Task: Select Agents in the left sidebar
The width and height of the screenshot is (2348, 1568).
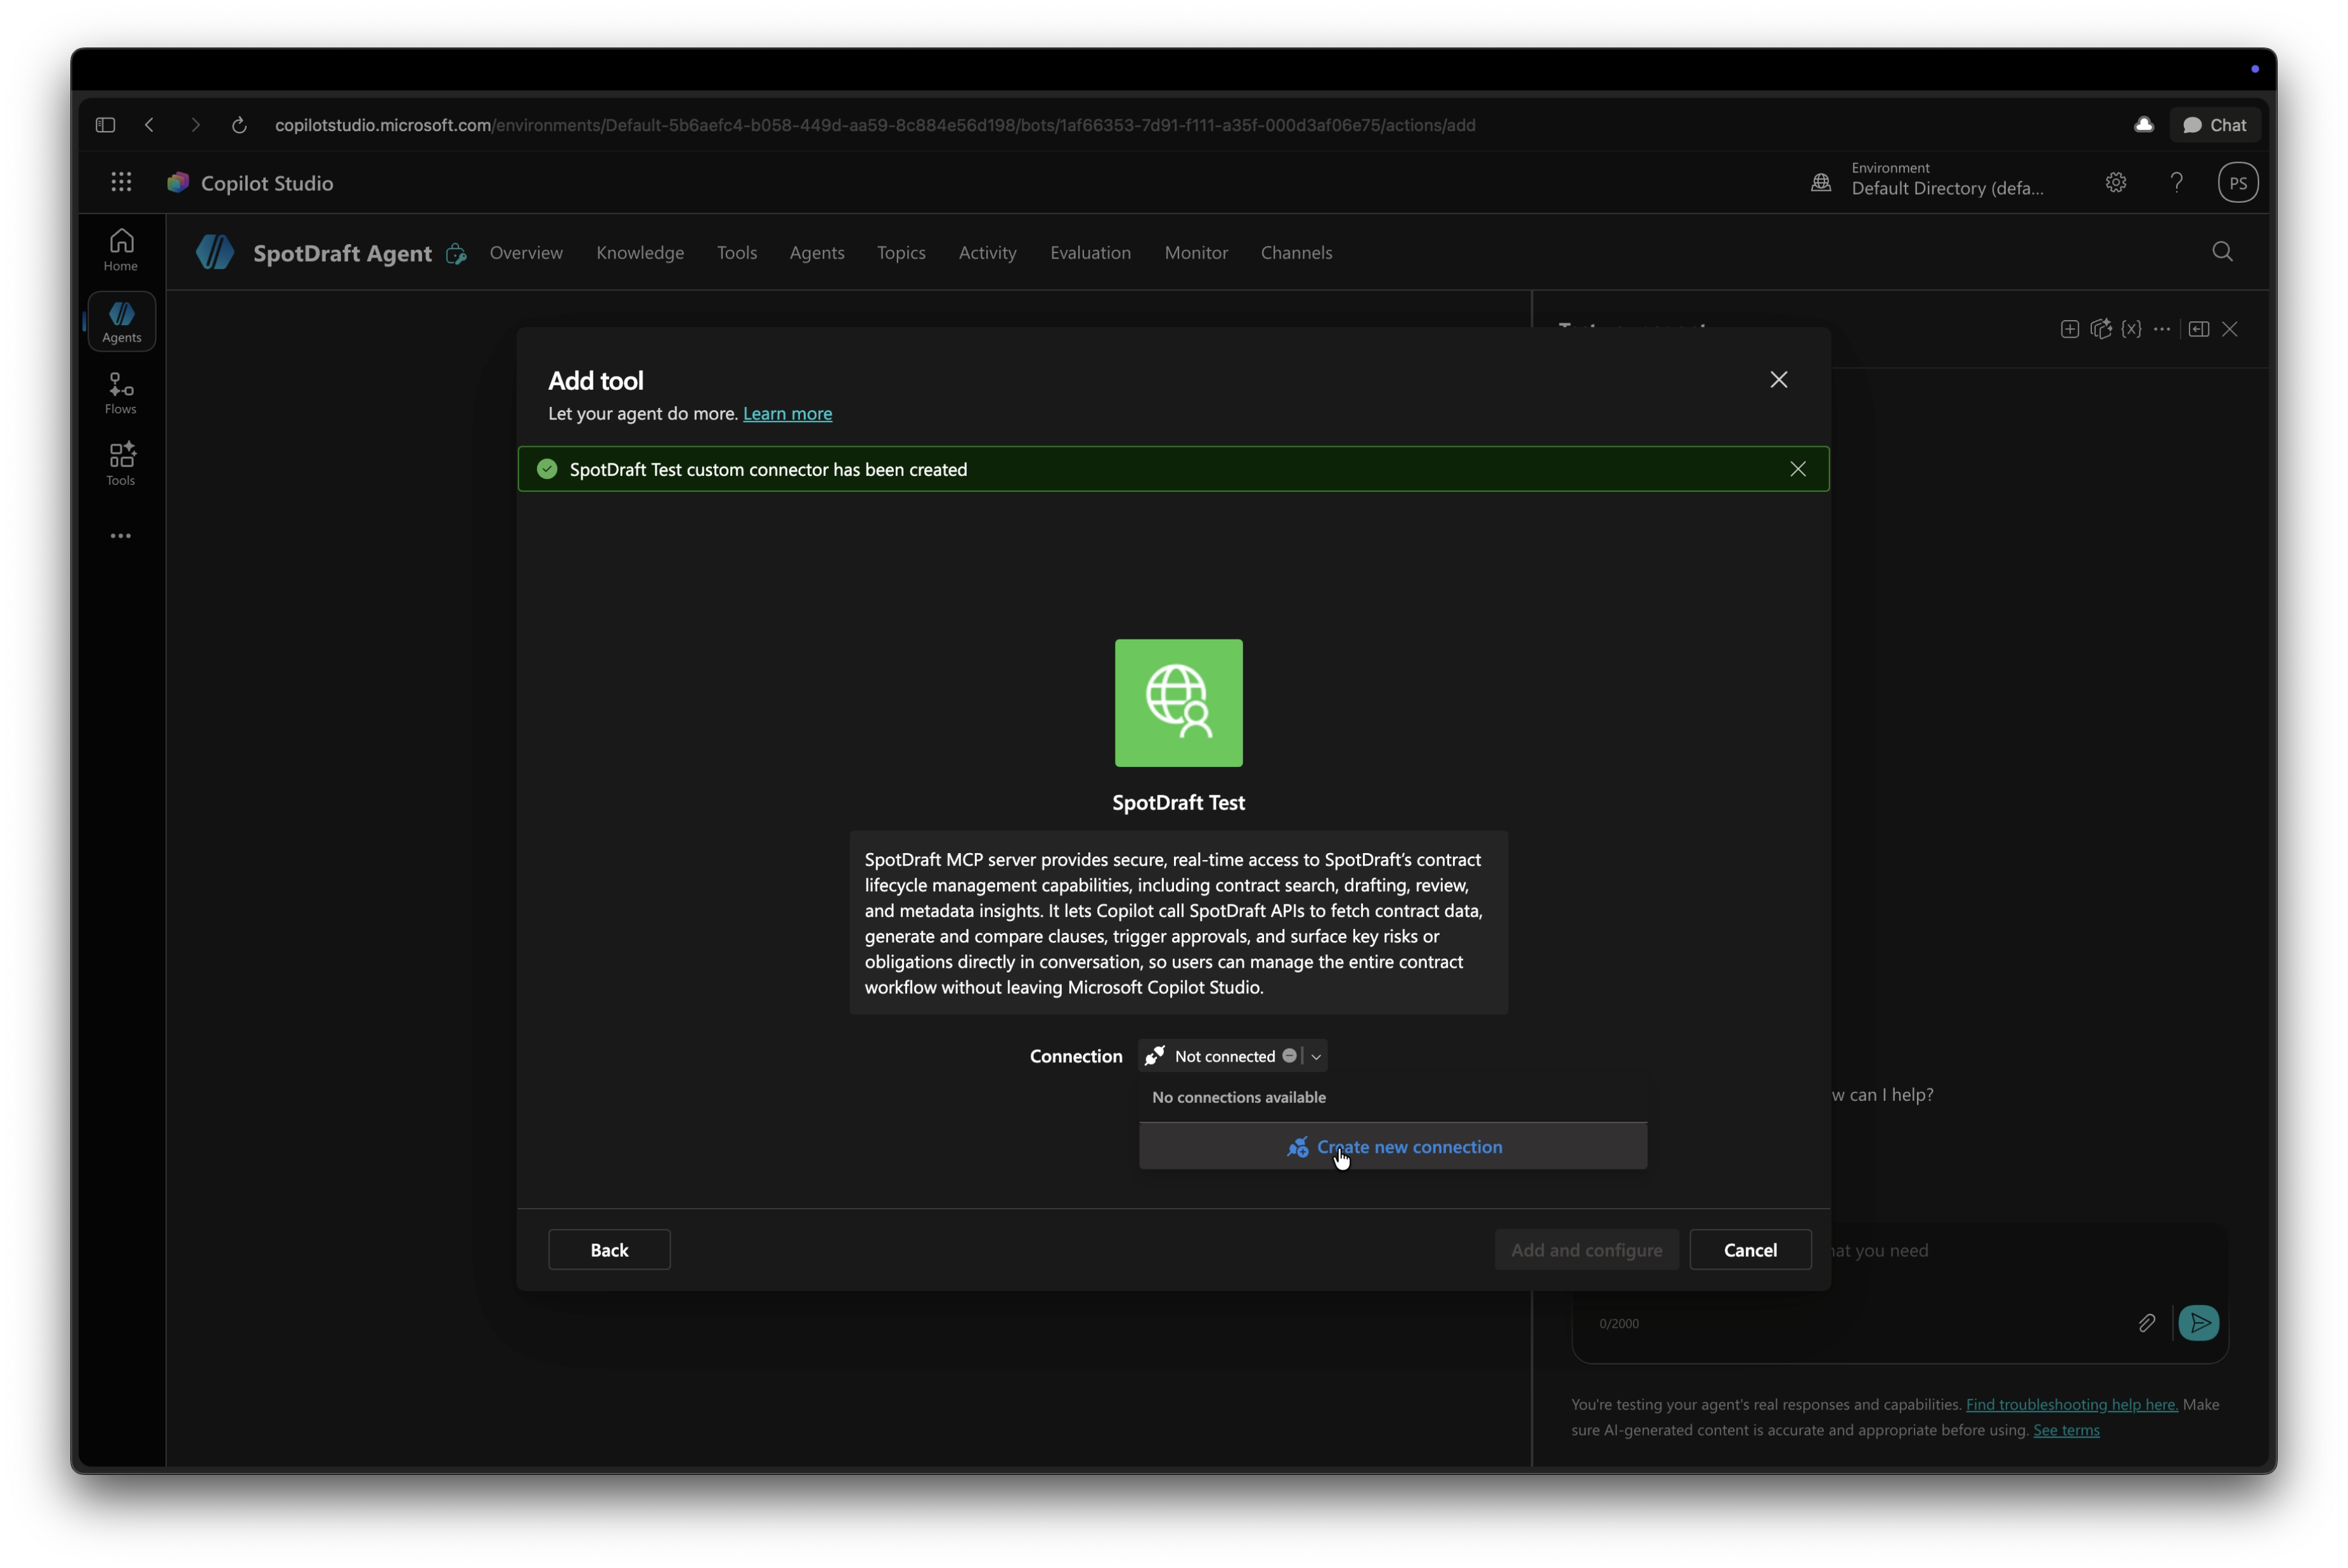Action: point(121,322)
